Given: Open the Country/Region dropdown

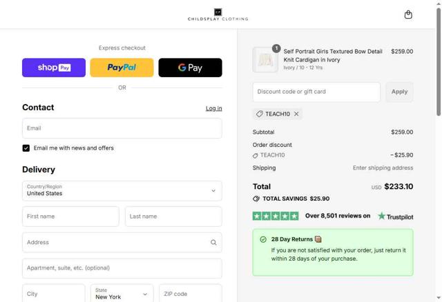Looking at the screenshot, I should (x=122, y=191).
